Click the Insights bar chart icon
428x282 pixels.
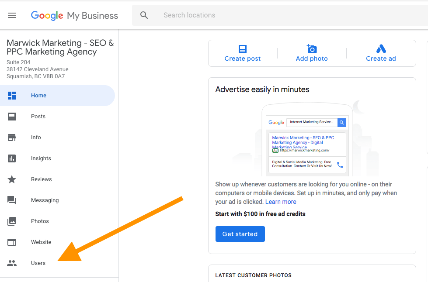click(x=12, y=158)
